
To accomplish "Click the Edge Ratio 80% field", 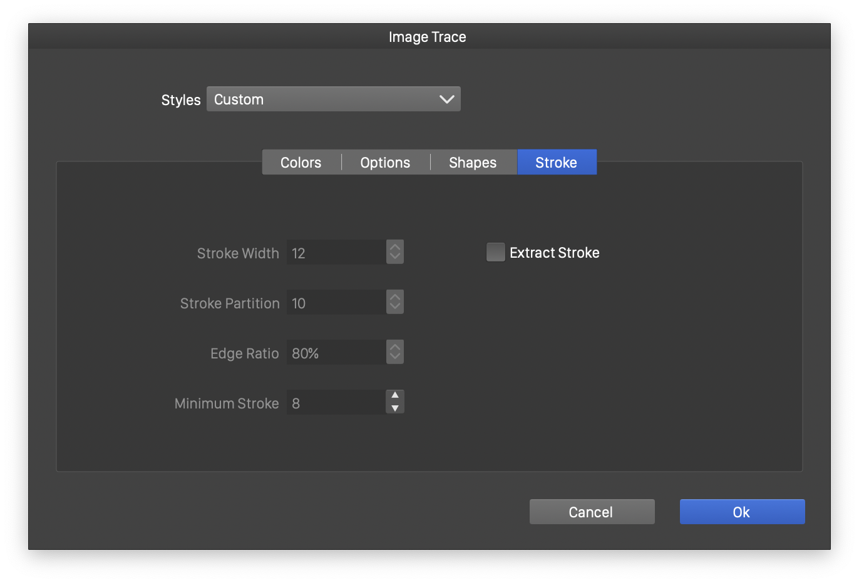I will (x=336, y=353).
